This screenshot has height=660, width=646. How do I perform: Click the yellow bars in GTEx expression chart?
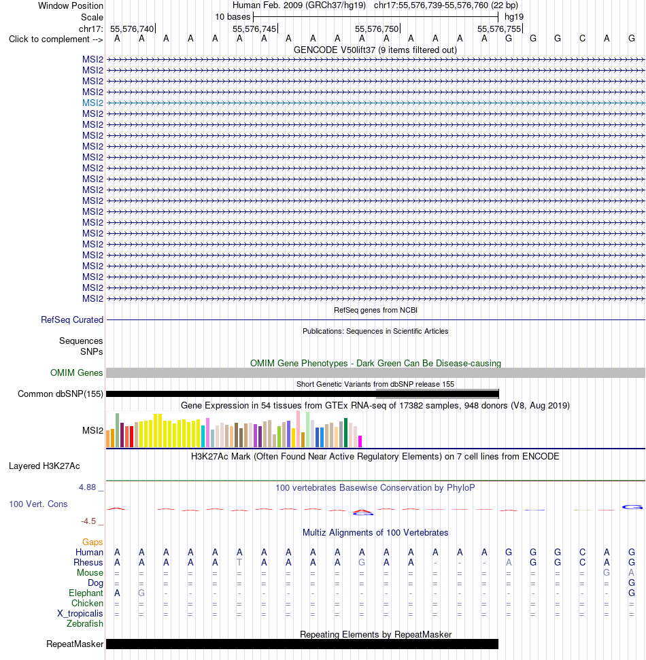click(x=170, y=431)
